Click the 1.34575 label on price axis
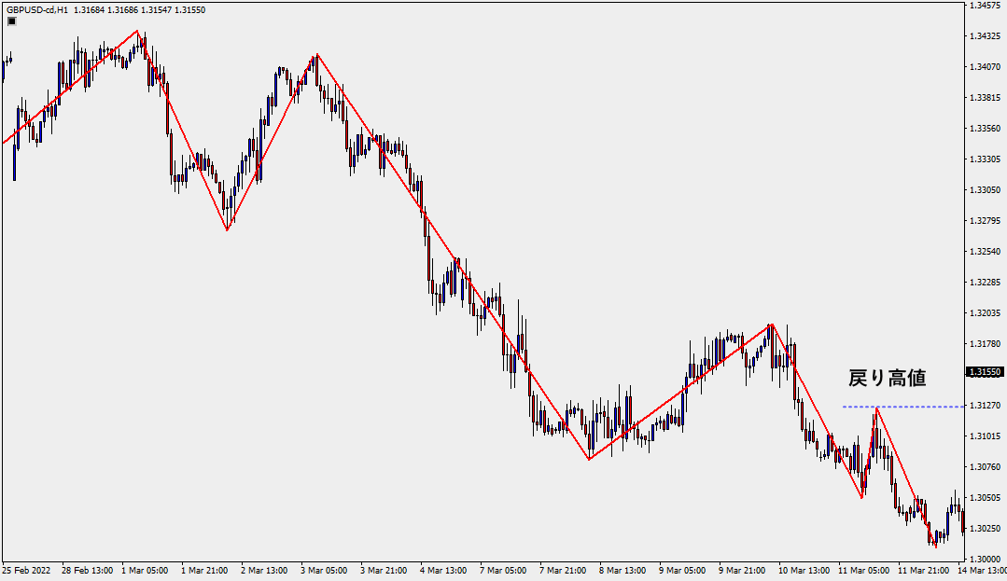The width and height of the screenshot is (1007, 581). [986, 6]
